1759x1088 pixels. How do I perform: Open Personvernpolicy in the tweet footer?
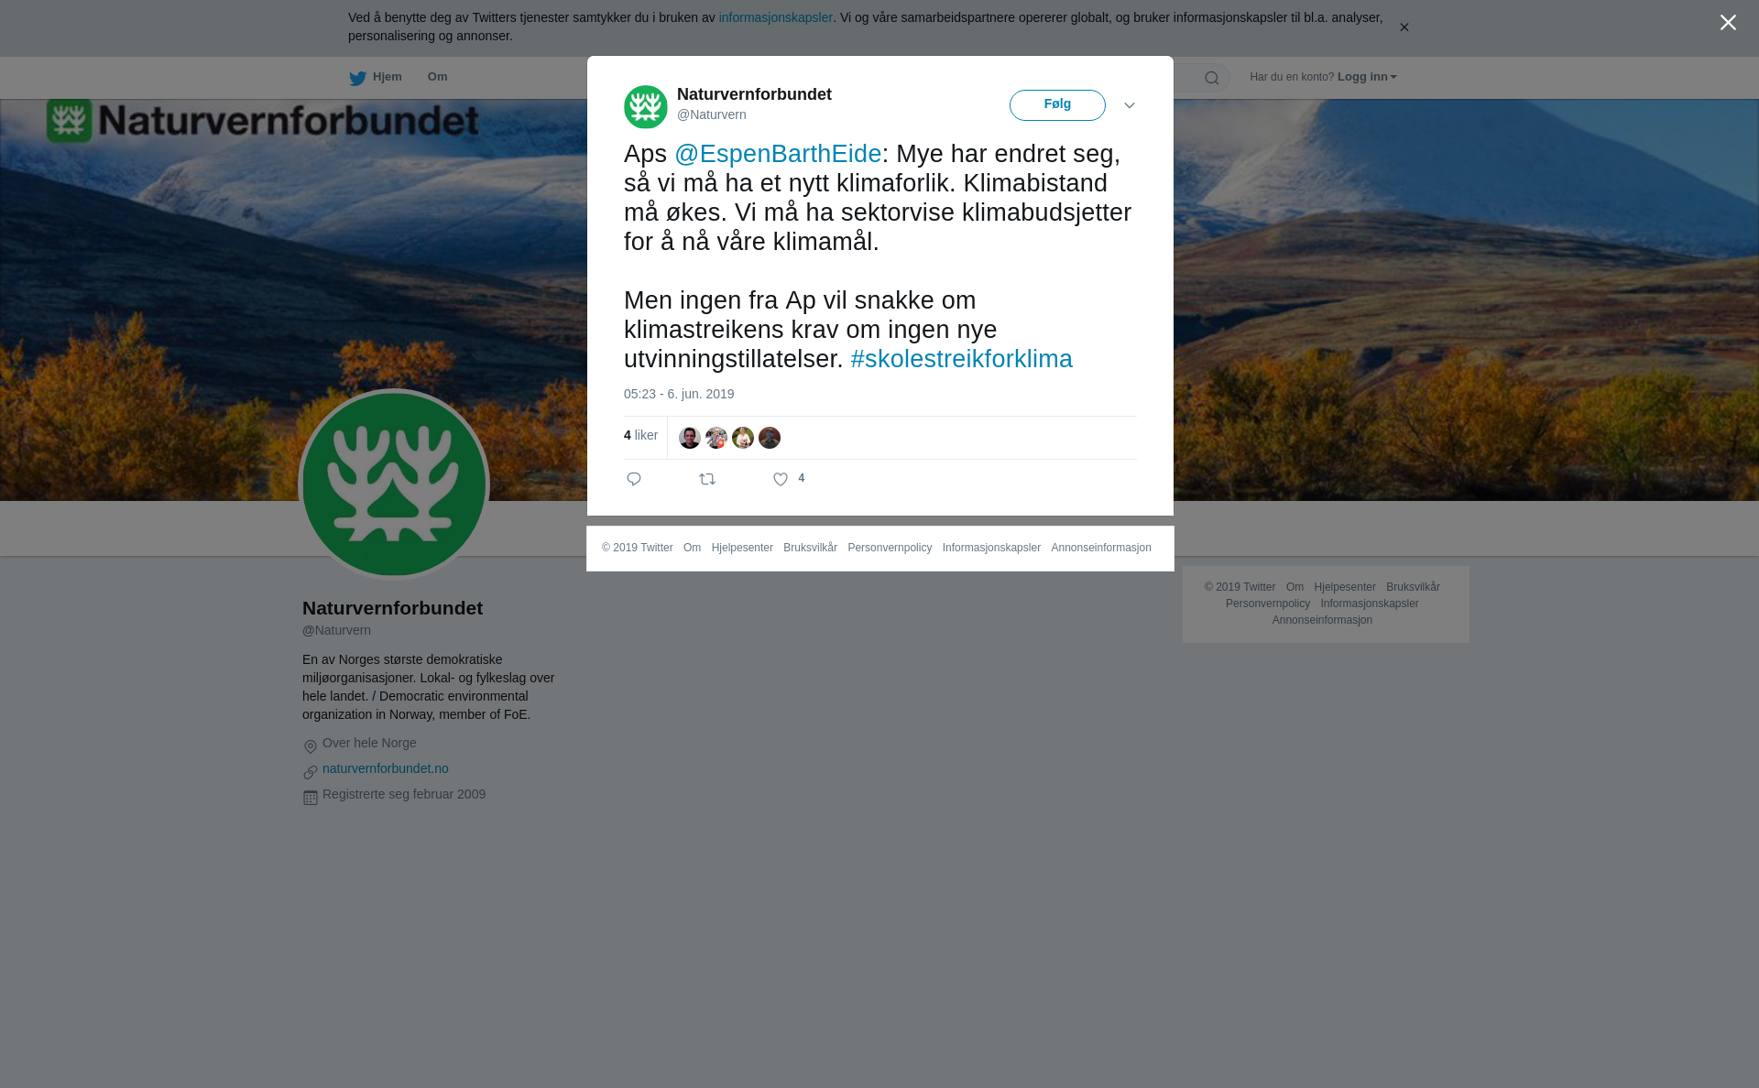pos(890,548)
